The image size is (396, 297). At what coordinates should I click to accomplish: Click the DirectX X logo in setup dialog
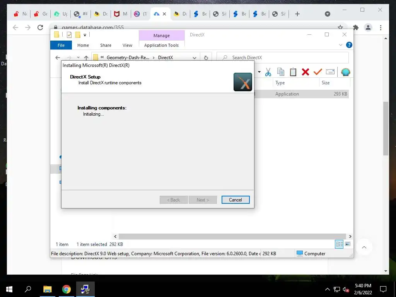243,82
